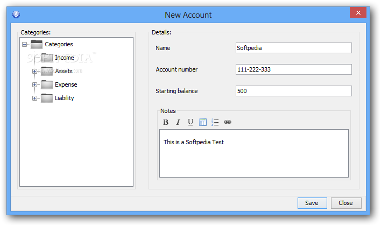This screenshot has height=226, width=381.
Task: Click the Liability folder icon
Action: click(x=47, y=98)
